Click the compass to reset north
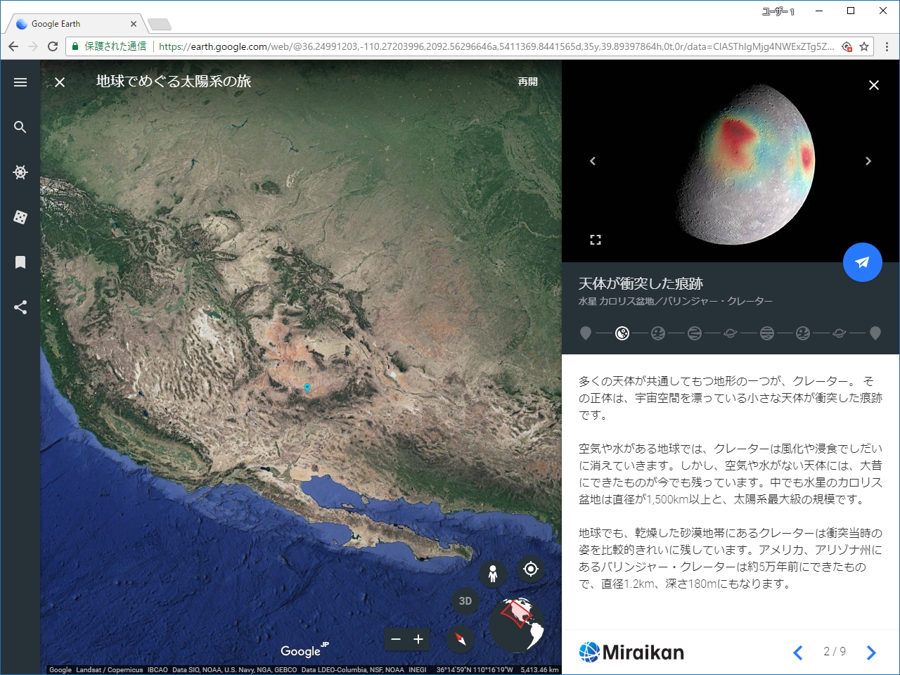Screen dimensions: 900x675 [461, 639]
